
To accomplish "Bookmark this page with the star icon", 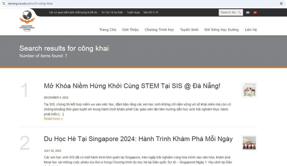I will tap(281, 3).
